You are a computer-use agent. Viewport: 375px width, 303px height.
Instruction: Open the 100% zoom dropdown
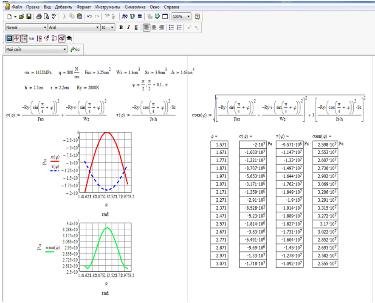click(189, 17)
